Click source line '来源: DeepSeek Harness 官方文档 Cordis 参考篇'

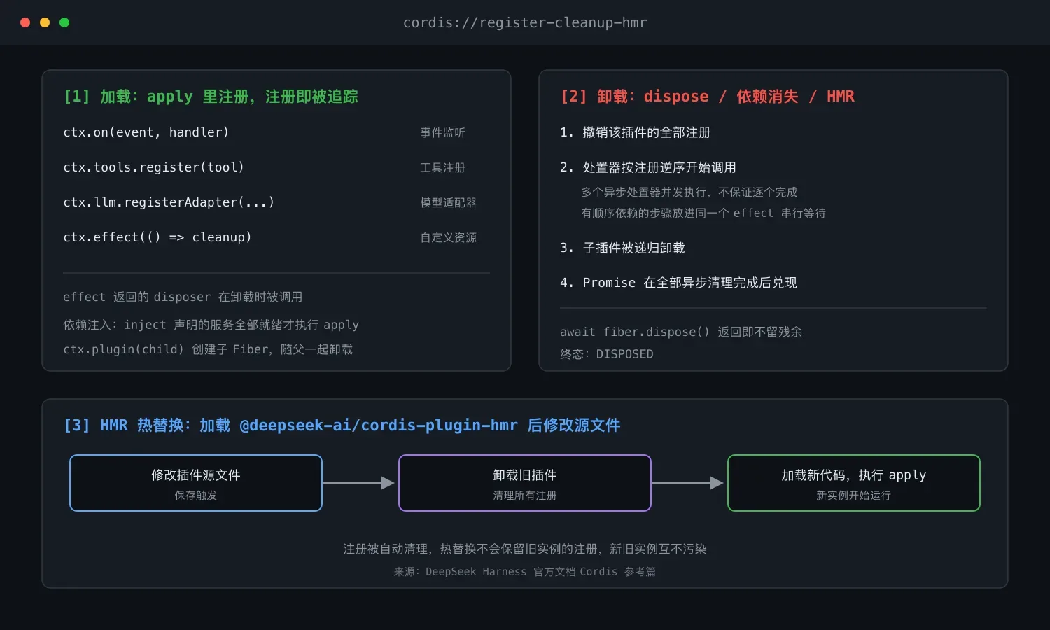click(x=525, y=572)
